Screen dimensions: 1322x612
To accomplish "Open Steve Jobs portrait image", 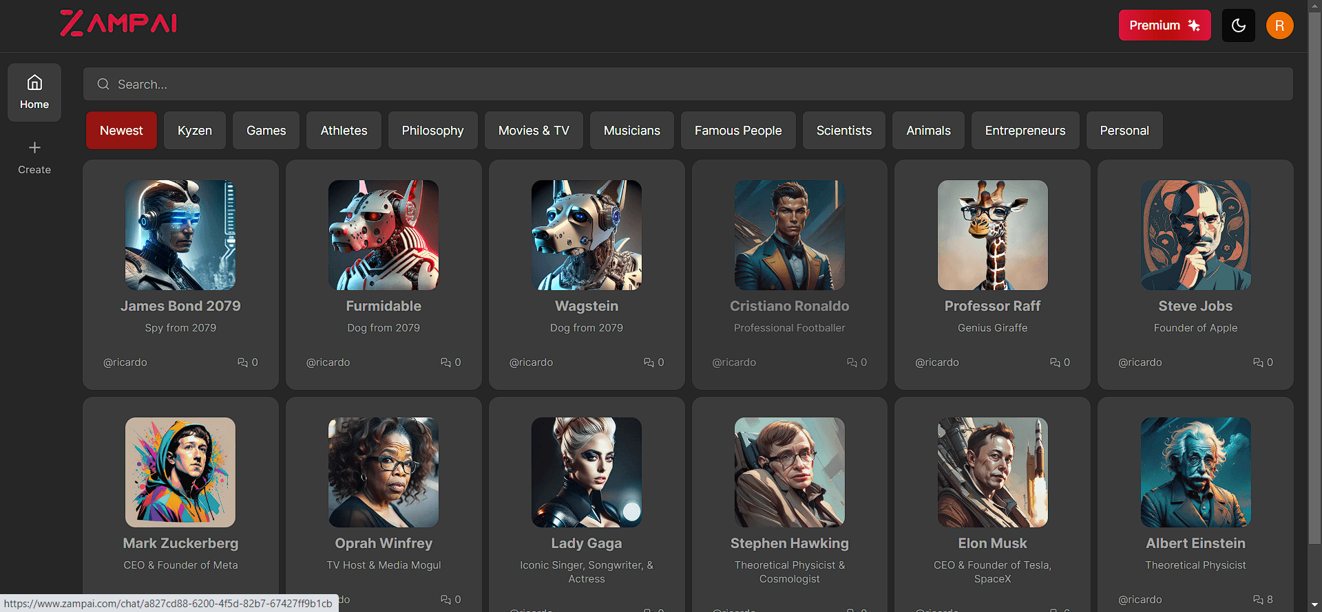I will point(1196,235).
